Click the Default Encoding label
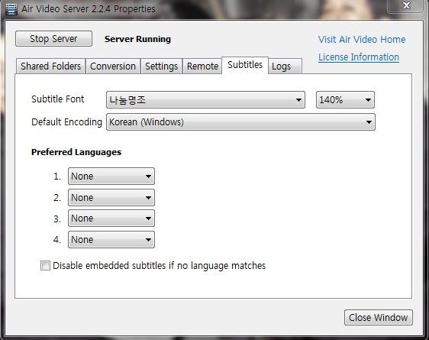Screen dimensions: 429x340 (66, 122)
